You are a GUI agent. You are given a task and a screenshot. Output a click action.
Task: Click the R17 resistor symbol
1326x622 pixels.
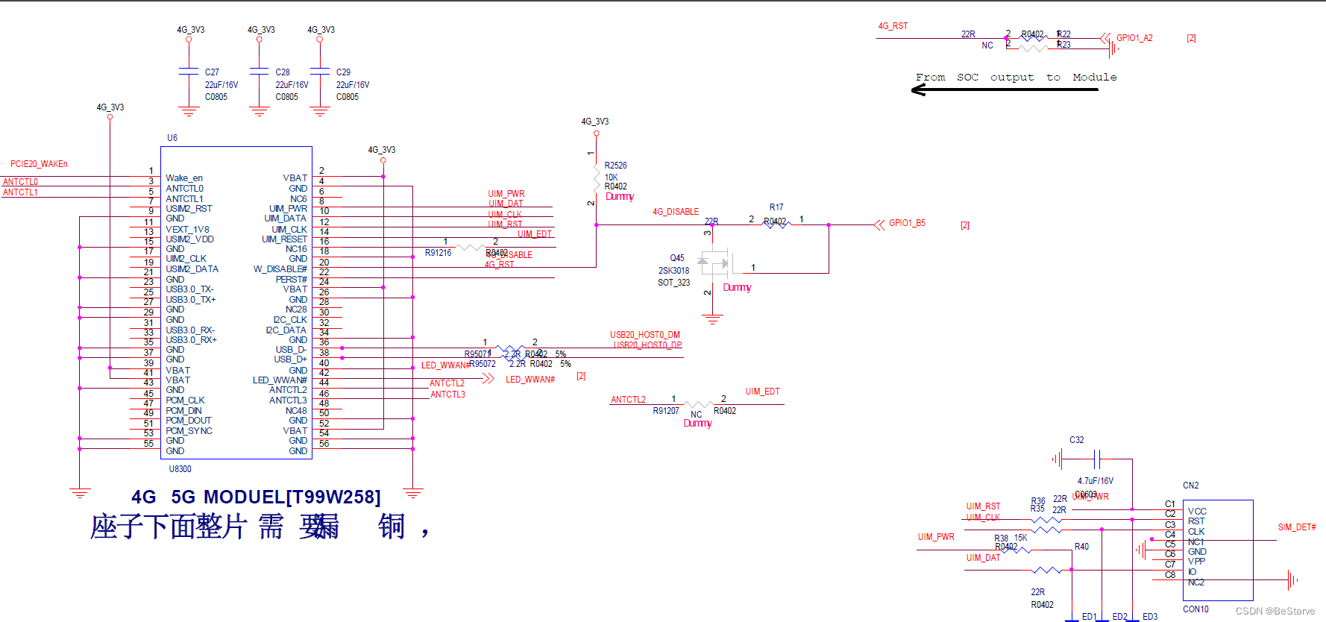(776, 224)
